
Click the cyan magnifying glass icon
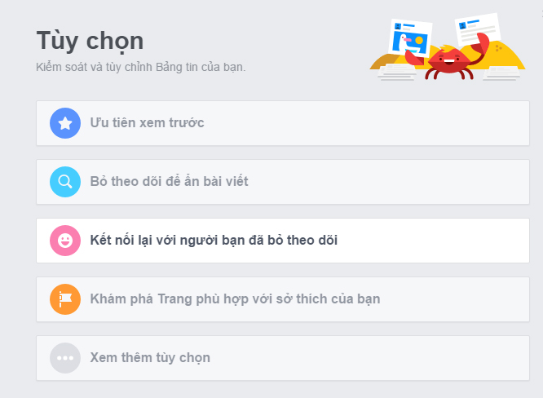[x=65, y=182]
